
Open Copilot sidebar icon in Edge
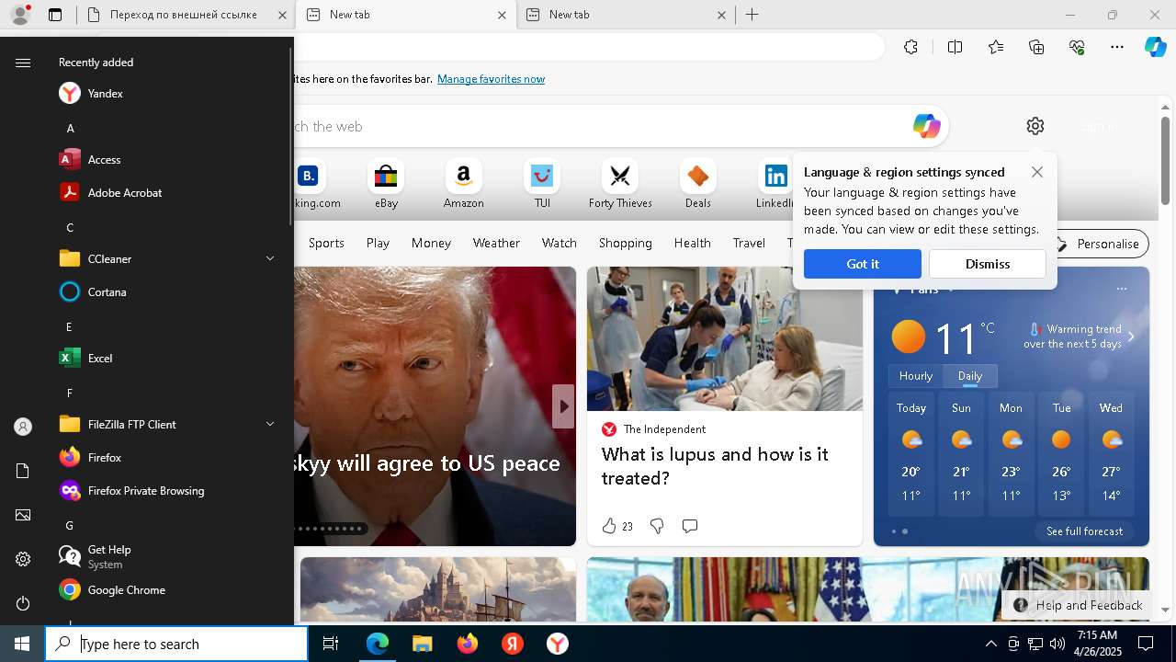(1155, 47)
